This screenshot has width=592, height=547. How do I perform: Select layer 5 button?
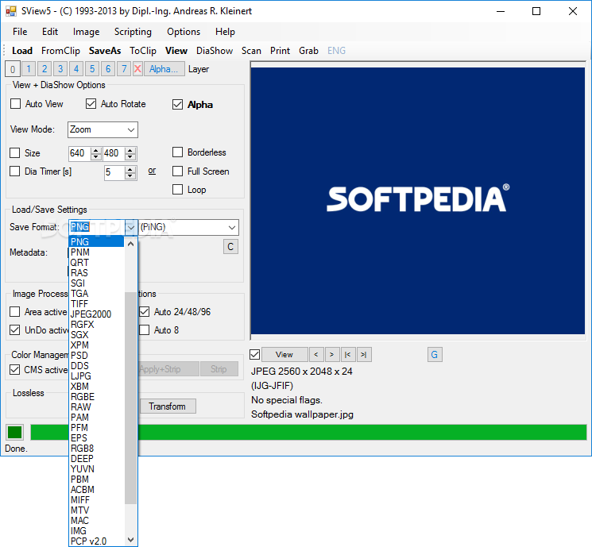click(x=92, y=69)
